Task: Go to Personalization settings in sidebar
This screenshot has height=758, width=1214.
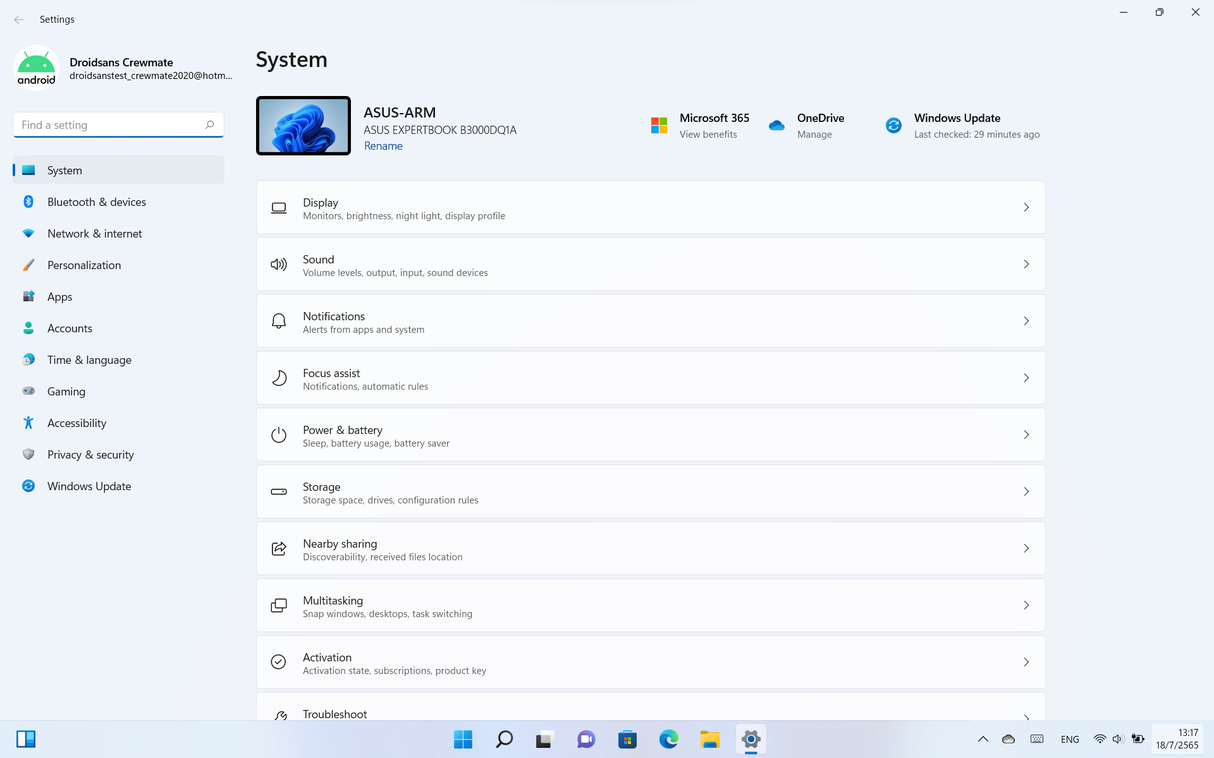Action: tap(84, 265)
